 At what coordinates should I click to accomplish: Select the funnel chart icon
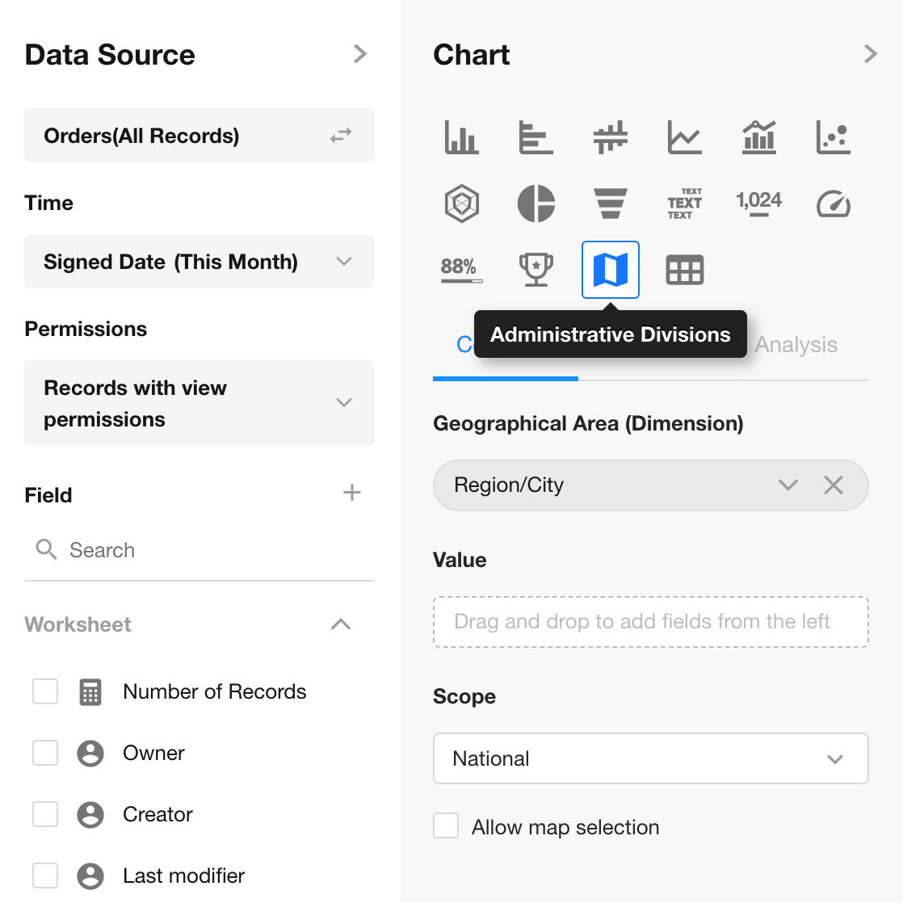click(x=611, y=204)
